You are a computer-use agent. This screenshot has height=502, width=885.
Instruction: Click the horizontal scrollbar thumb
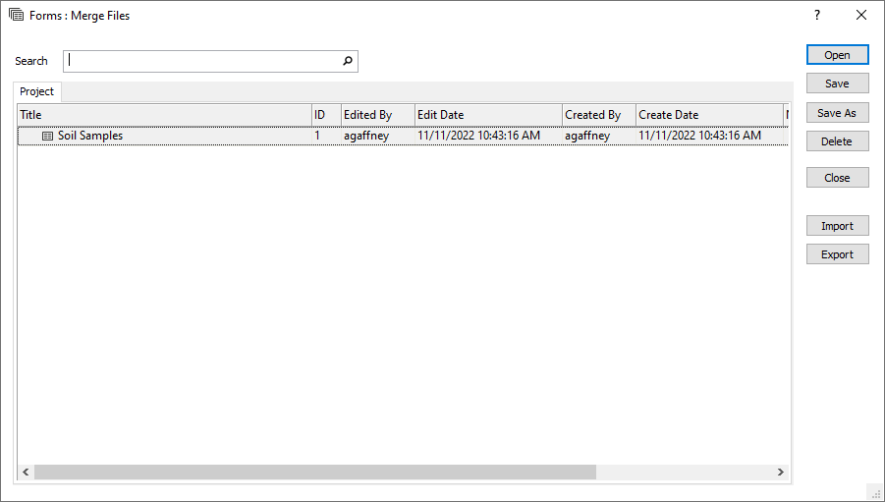314,473
